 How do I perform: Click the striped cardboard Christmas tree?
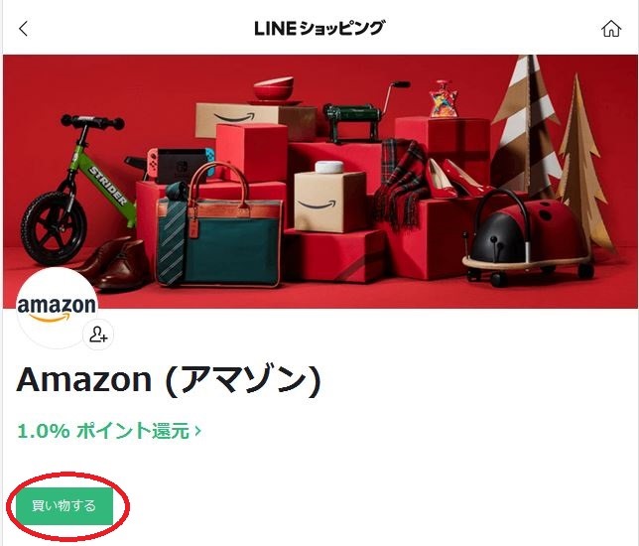526,122
